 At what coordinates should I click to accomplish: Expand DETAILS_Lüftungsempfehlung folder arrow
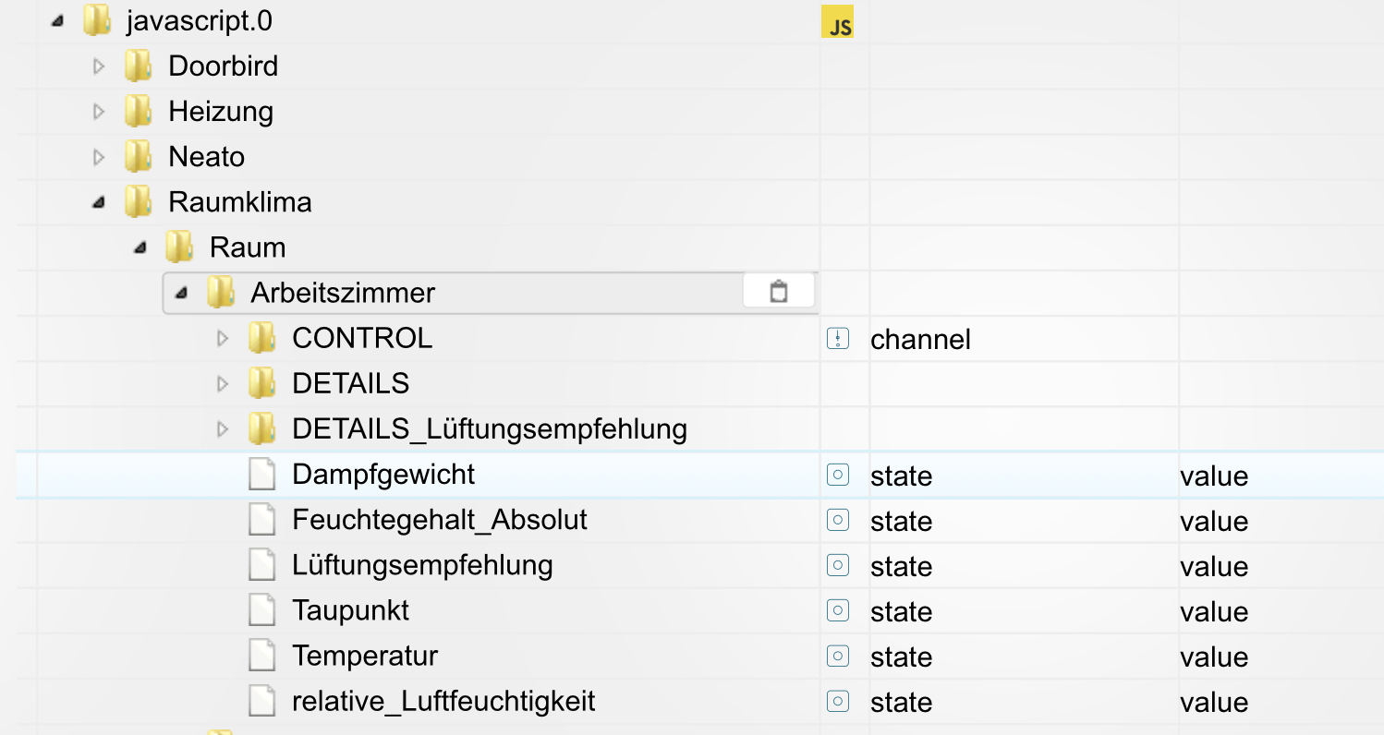[x=222, y=428]
